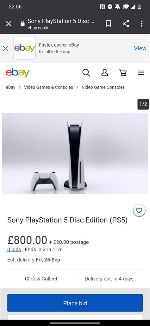The image size is (150, 326).
Task: Dismiss the eBay app banner
Action: [5, 49]
